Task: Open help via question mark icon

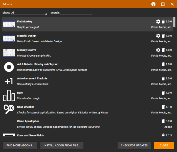Action: (x=153, y=4)
